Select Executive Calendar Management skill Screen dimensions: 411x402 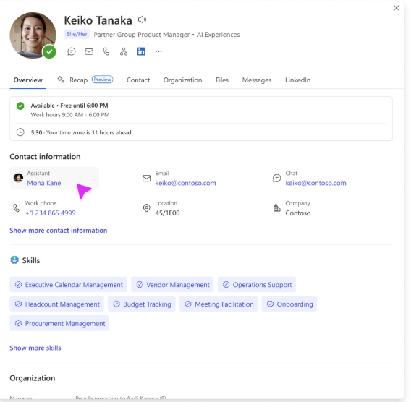[x=69, y=285]
